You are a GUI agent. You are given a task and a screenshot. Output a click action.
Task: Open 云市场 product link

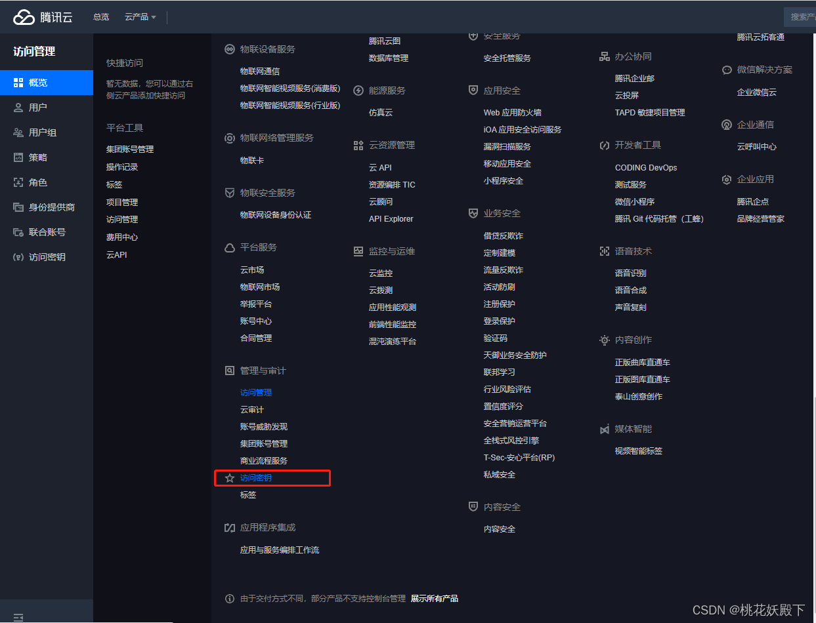(252, 270)
